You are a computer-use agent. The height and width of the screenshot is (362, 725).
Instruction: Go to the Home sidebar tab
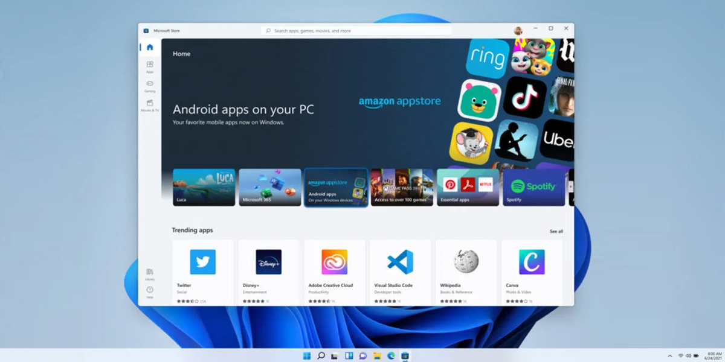[x=150, y=47]
